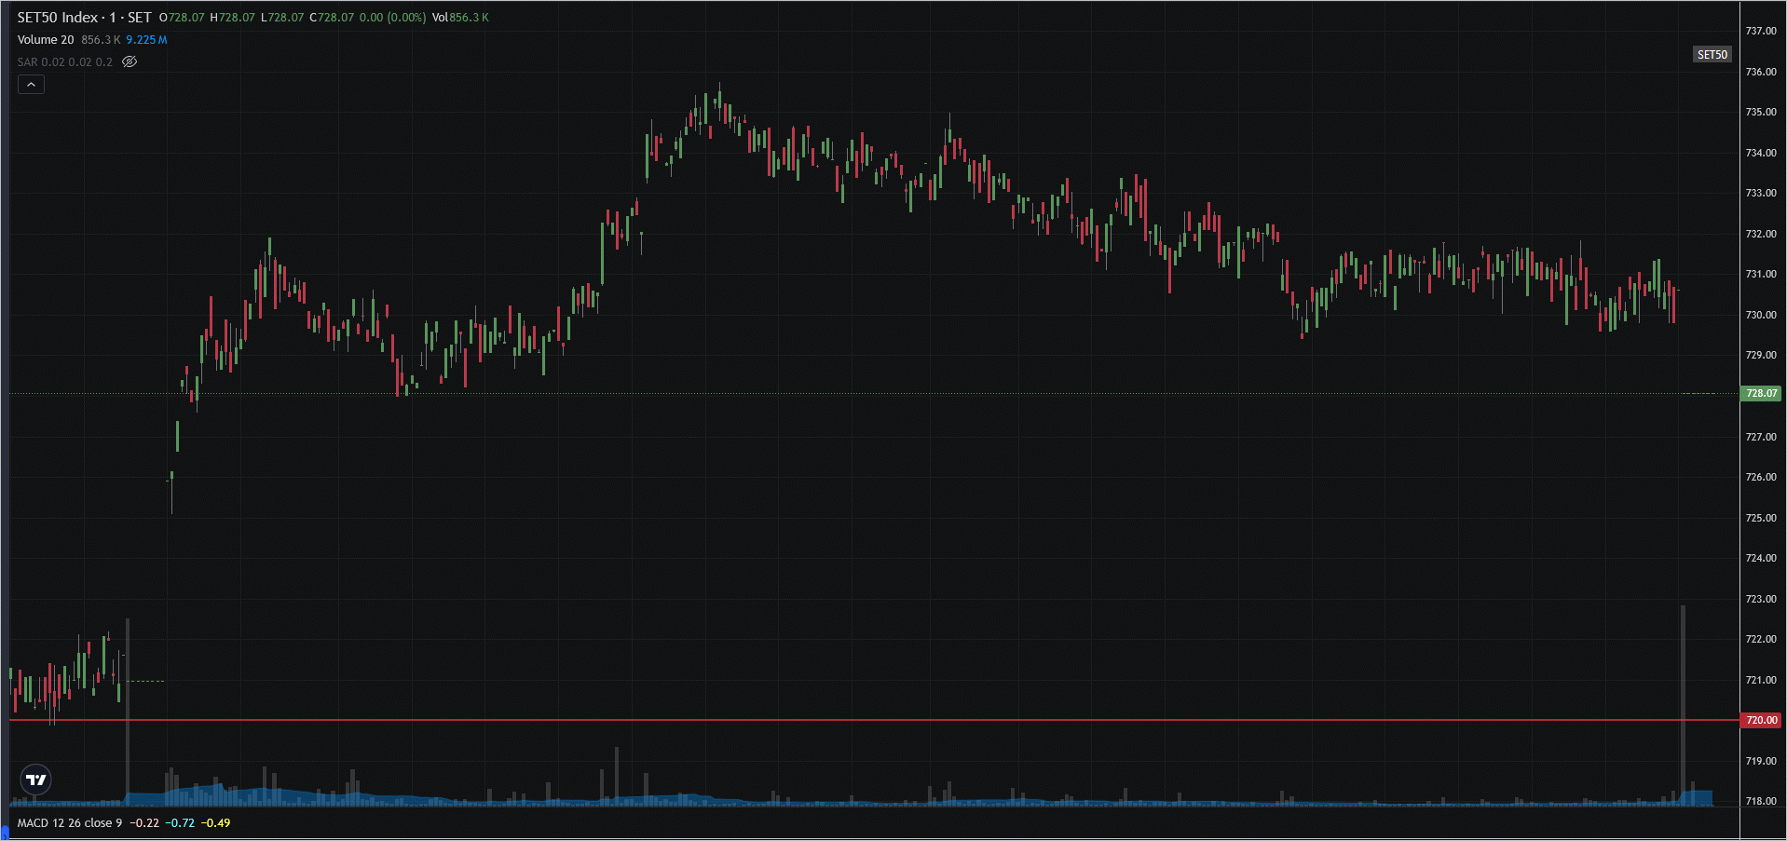Click the change value 0.00 (0.00%)
1787x841 pixels.
pyautogui.click(x=393, y=18)
